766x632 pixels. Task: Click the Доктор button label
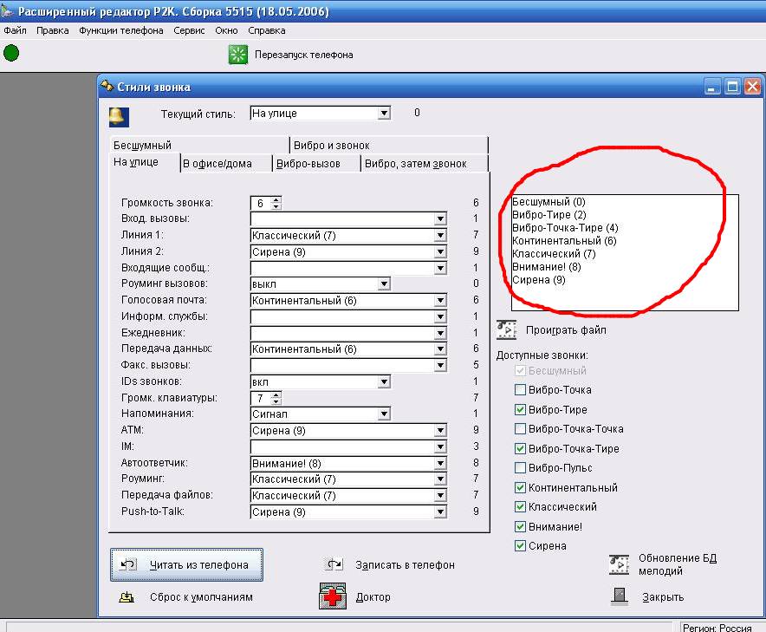pos(373,596)
